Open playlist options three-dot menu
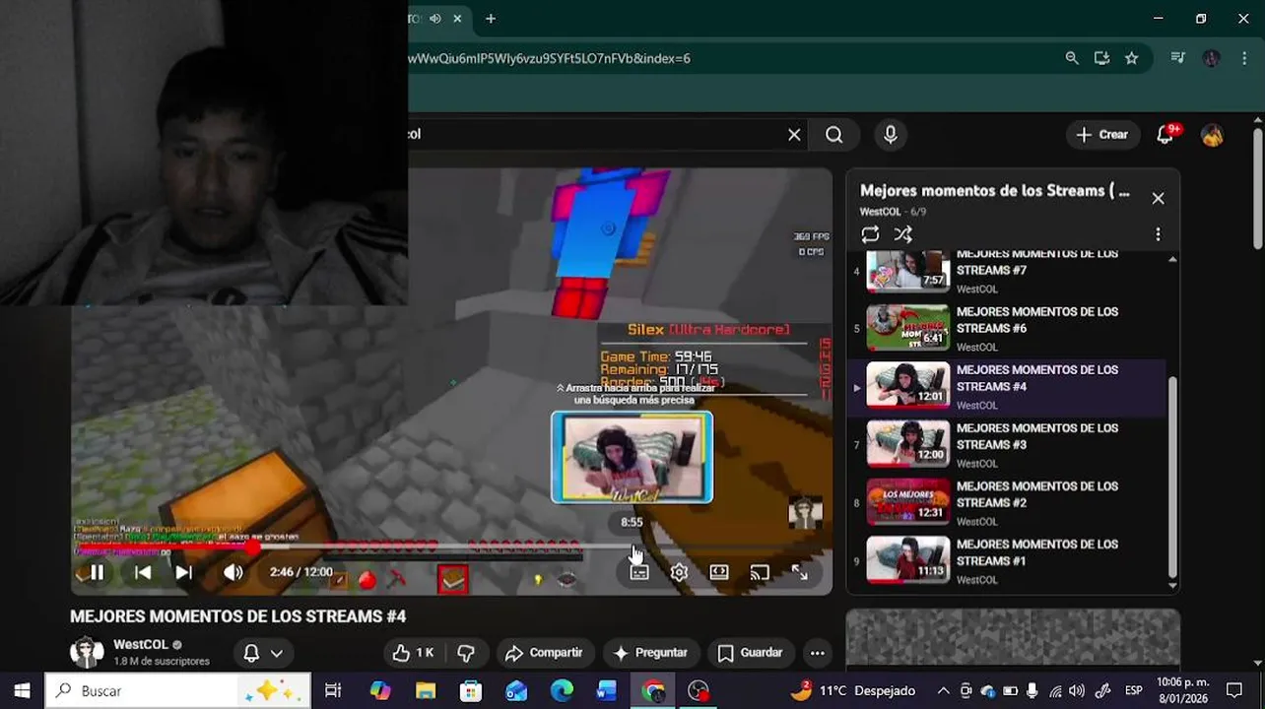The width and height of the screenshot is (1265, 709). (x=1158, y=234)
